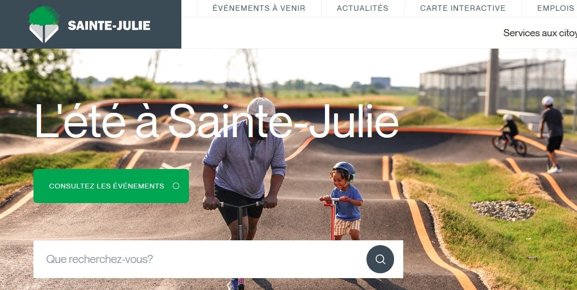This screenshot has width=577, height=290.
Task: Click the green tree logo icon
Action: 44,24
